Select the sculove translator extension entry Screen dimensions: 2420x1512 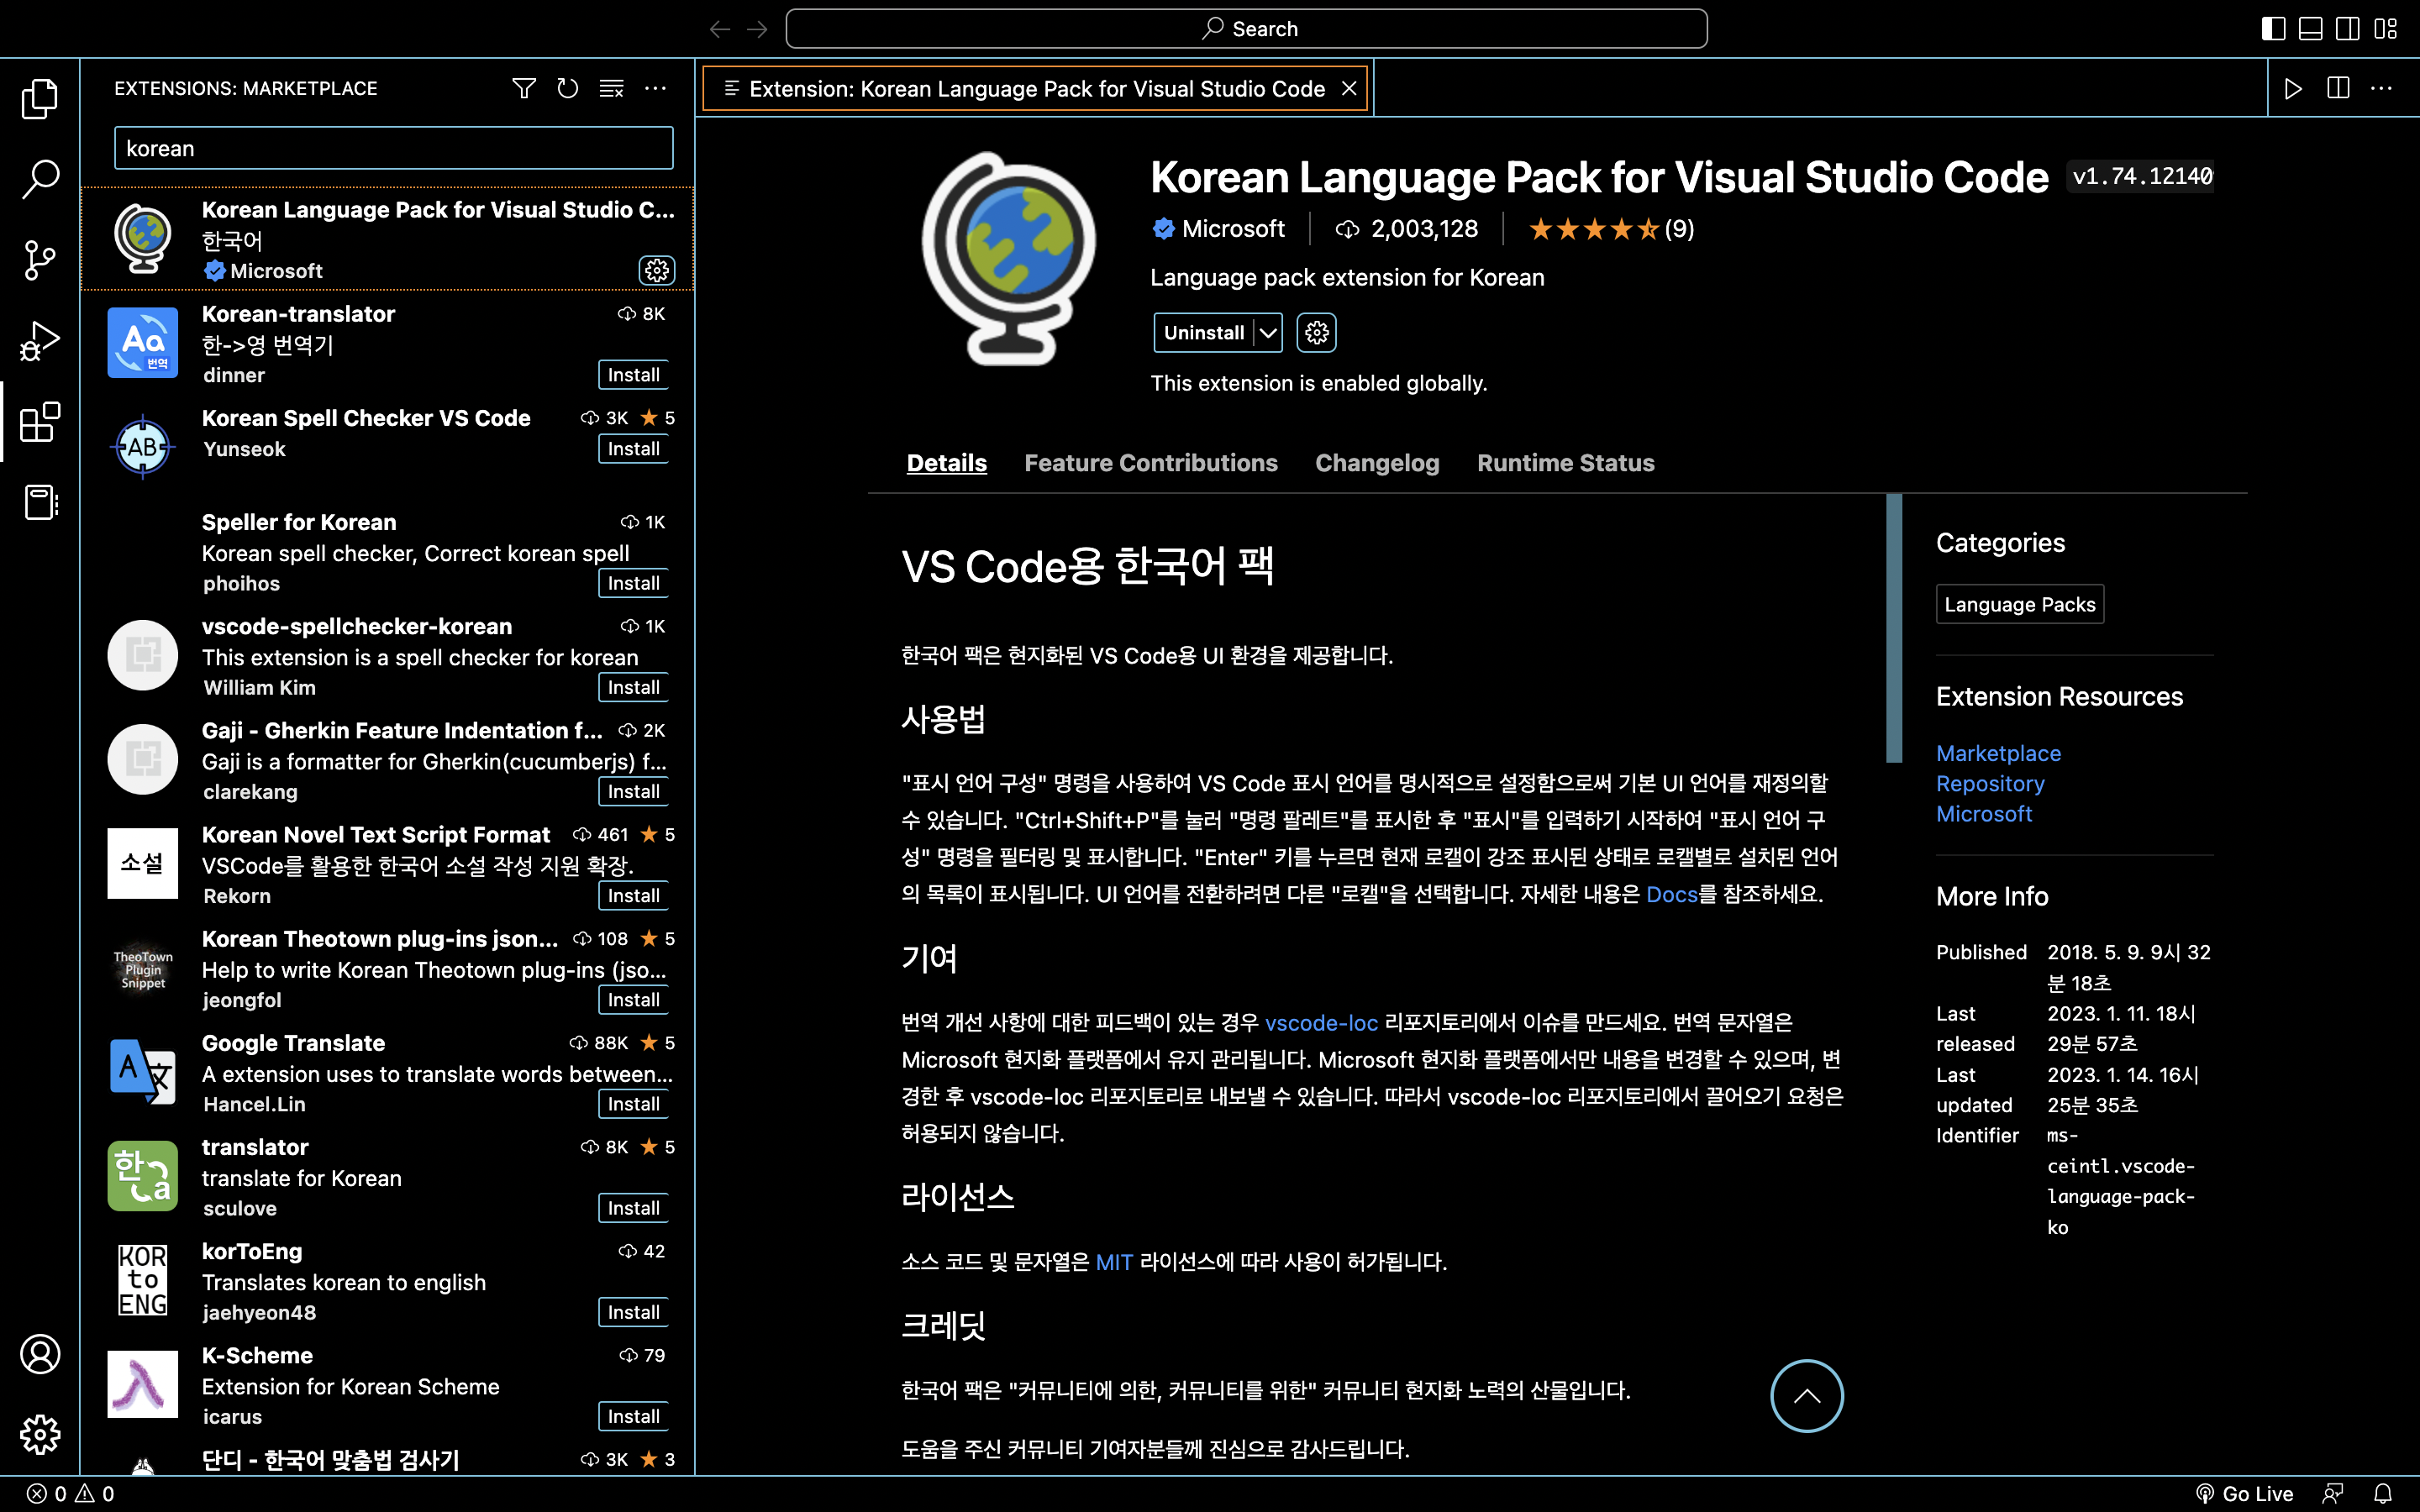pyautogui.click(x=387, y=1178)
